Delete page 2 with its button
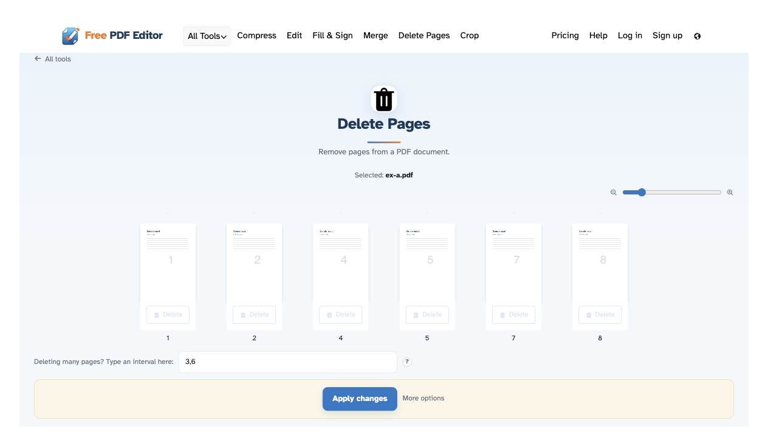The height and width of the screenshot is (446, 768). tap(254, 315)
